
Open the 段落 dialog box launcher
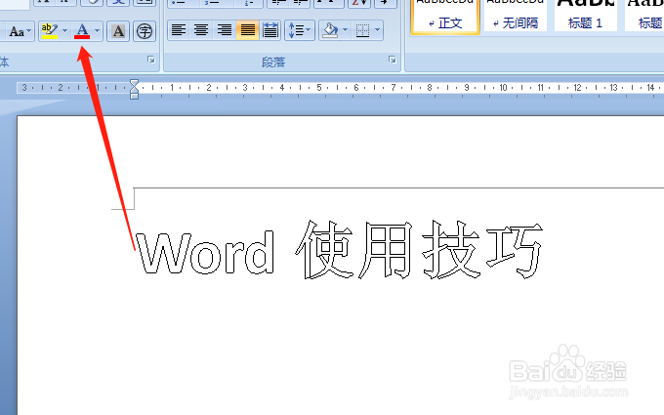pyautogui.click(x=393, y=60)
